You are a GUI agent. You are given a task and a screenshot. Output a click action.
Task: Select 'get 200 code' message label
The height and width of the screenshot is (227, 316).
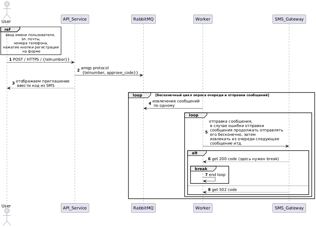pos(245,159)
